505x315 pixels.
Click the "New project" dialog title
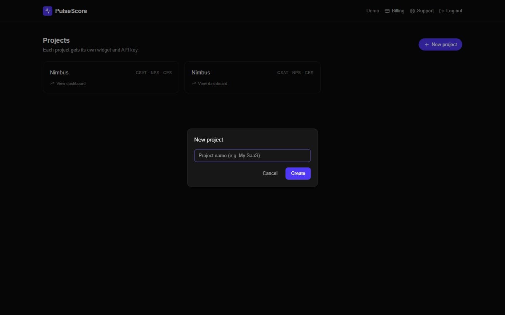[x=209, y=140]
